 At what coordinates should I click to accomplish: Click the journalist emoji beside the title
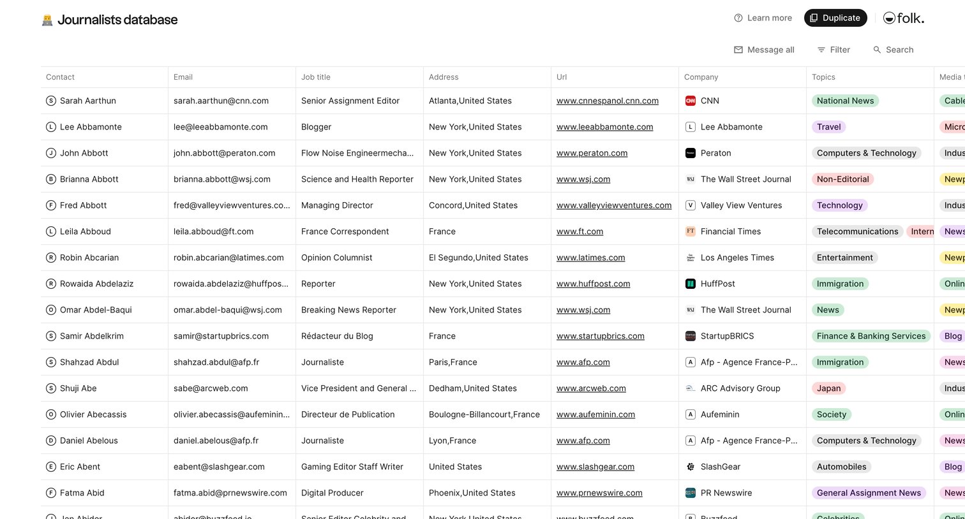47,20
